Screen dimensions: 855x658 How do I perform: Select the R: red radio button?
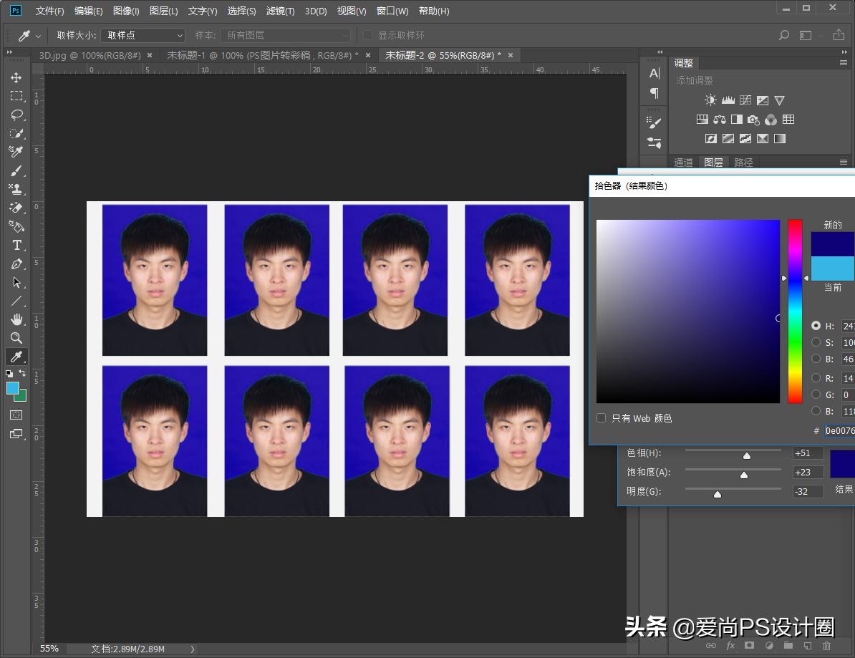click(x=816, y=378)
